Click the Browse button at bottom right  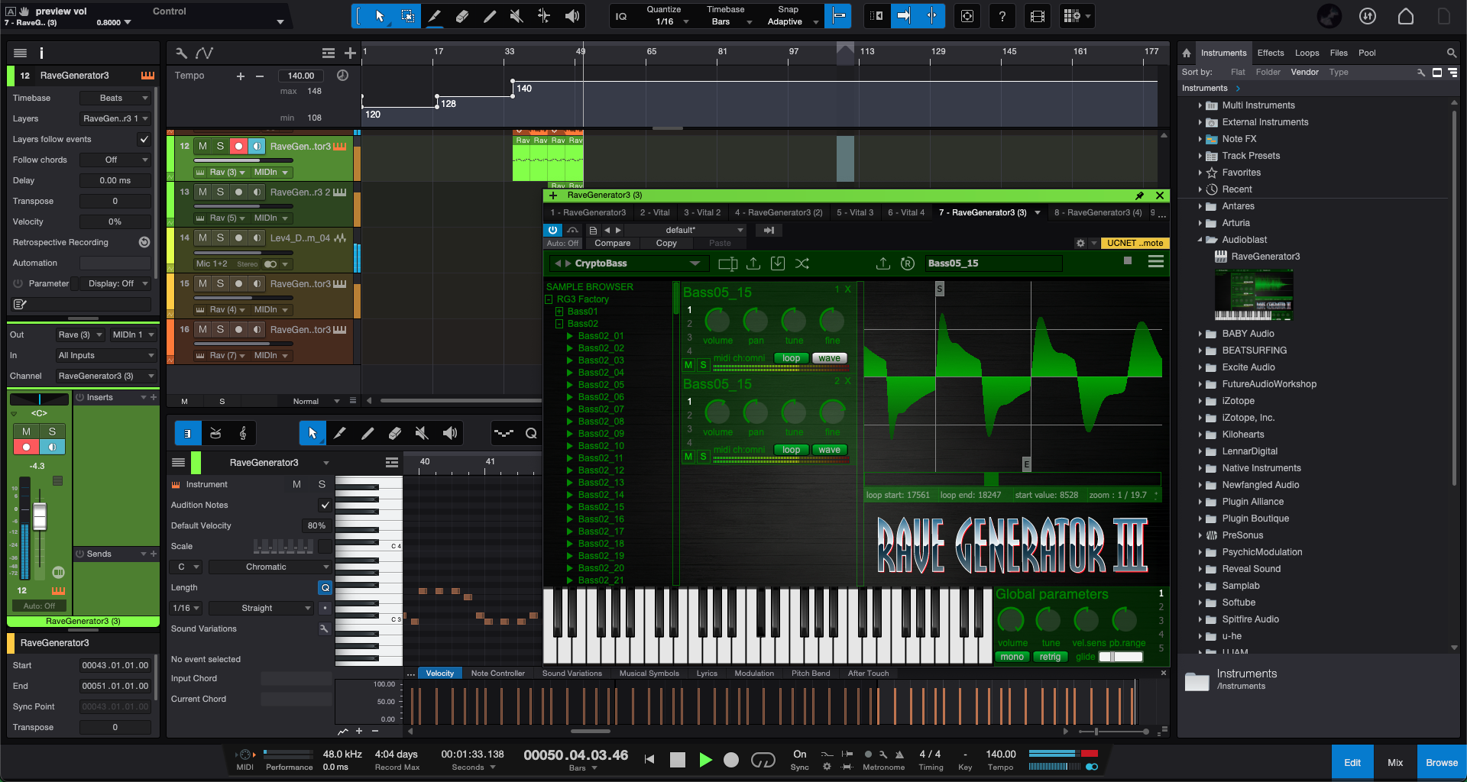[1442, 762]
